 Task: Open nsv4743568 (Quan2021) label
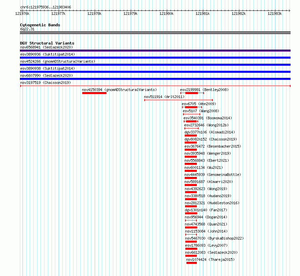pyautogui.click(x=206, y=224)
